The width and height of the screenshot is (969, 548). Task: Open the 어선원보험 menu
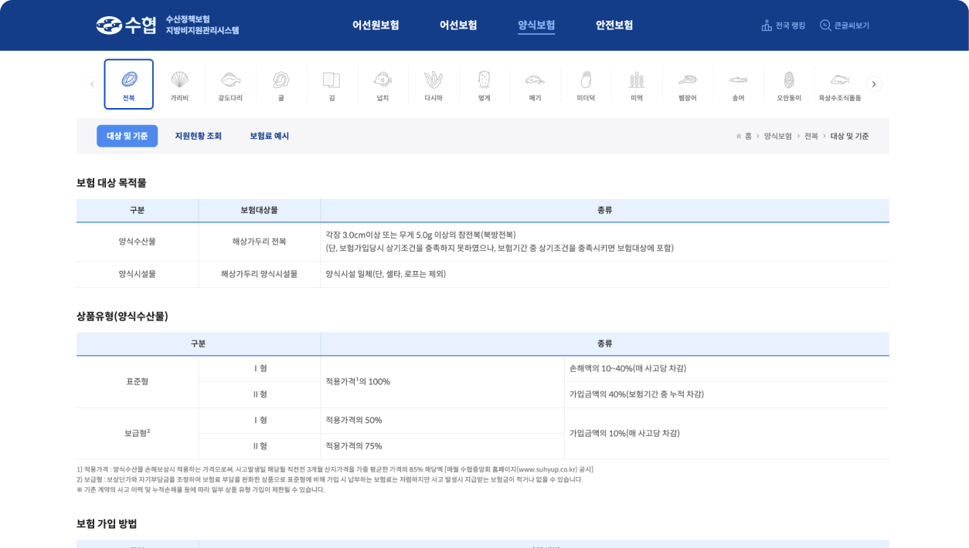tap(376, 25)
